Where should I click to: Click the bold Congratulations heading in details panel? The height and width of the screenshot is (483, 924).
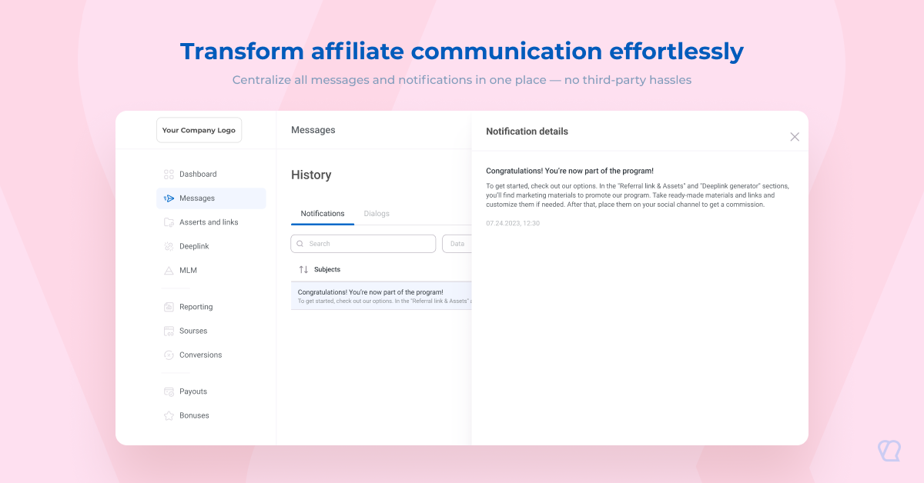coord(570,171)
